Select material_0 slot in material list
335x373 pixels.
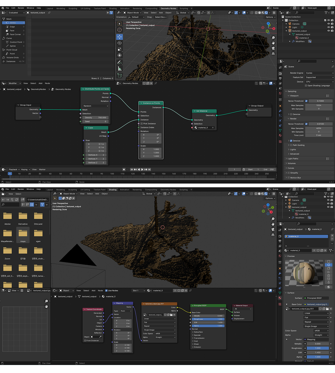click(306, 236)
